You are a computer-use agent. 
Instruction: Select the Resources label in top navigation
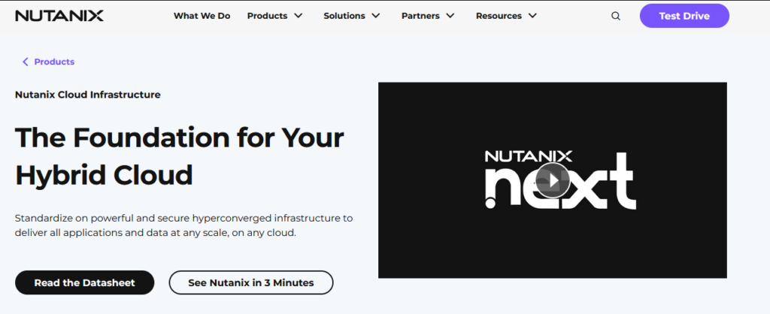tap(499, 16)
